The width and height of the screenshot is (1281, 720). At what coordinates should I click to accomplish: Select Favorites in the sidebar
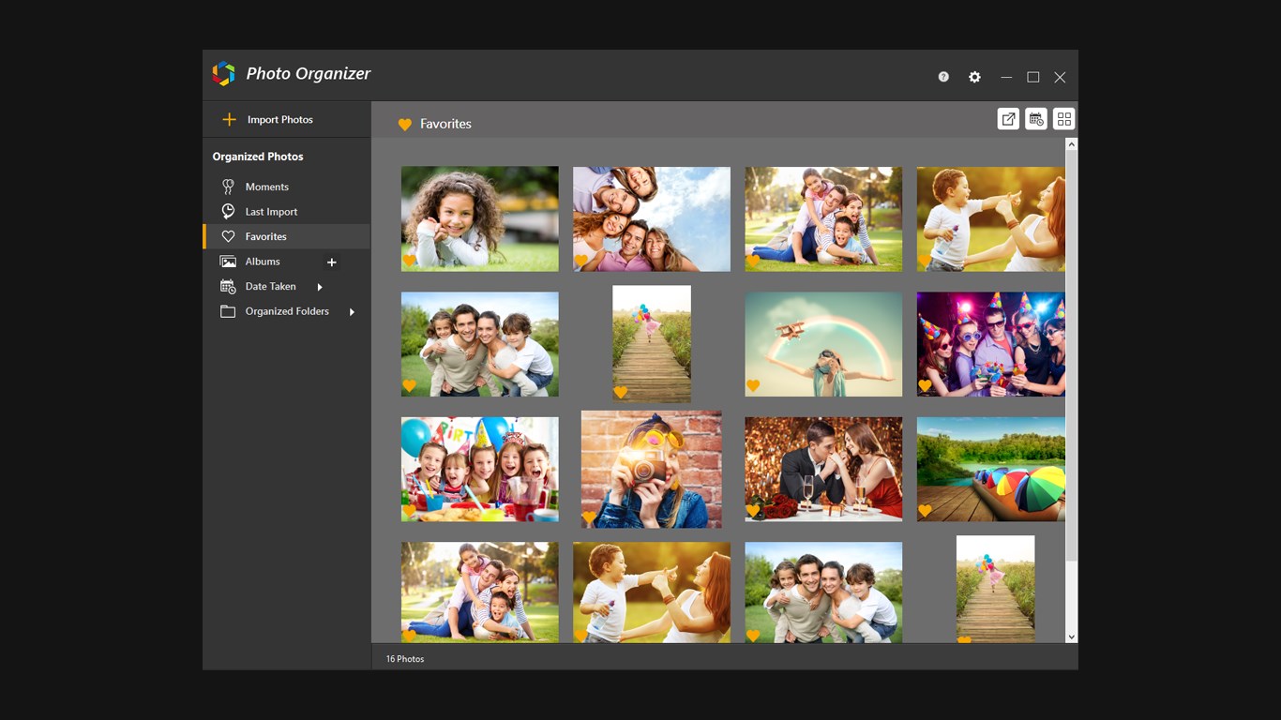coord(287,236)
